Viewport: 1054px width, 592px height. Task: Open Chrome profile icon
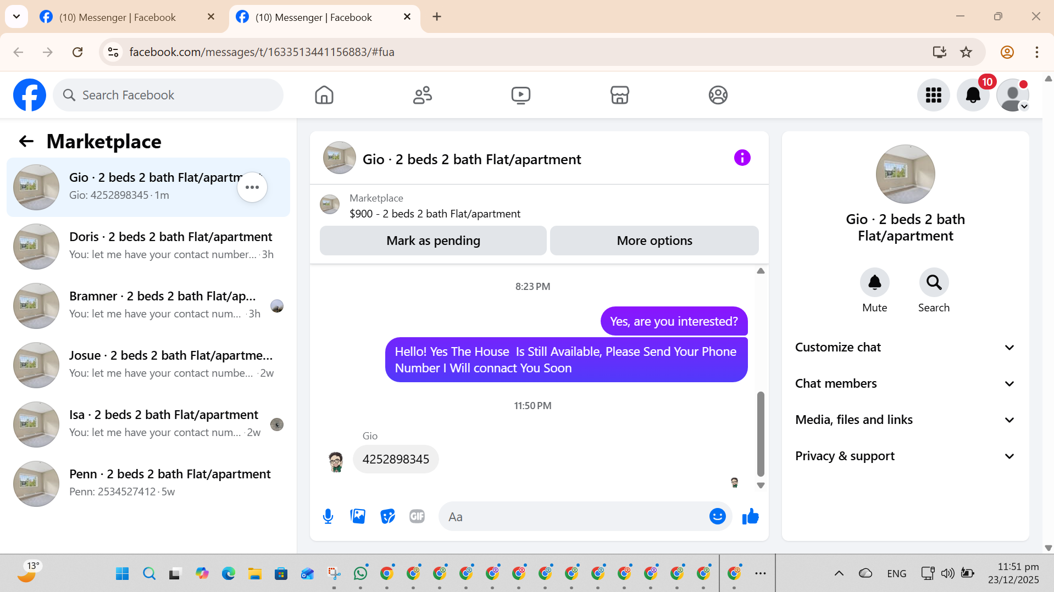click(1007, 52)
